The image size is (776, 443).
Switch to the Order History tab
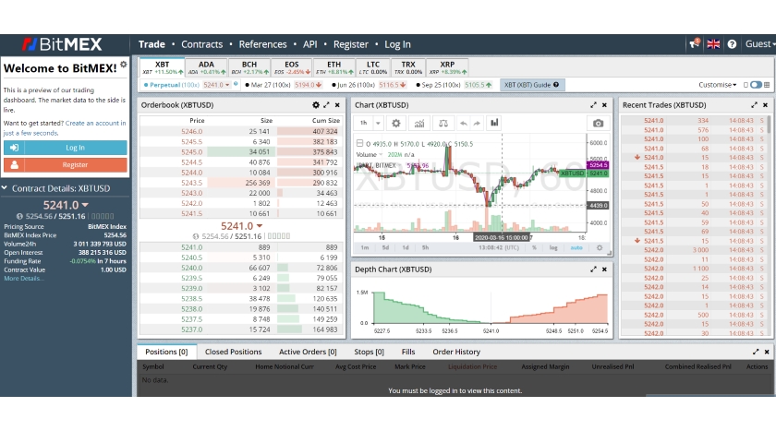click(x=456, y=352)
